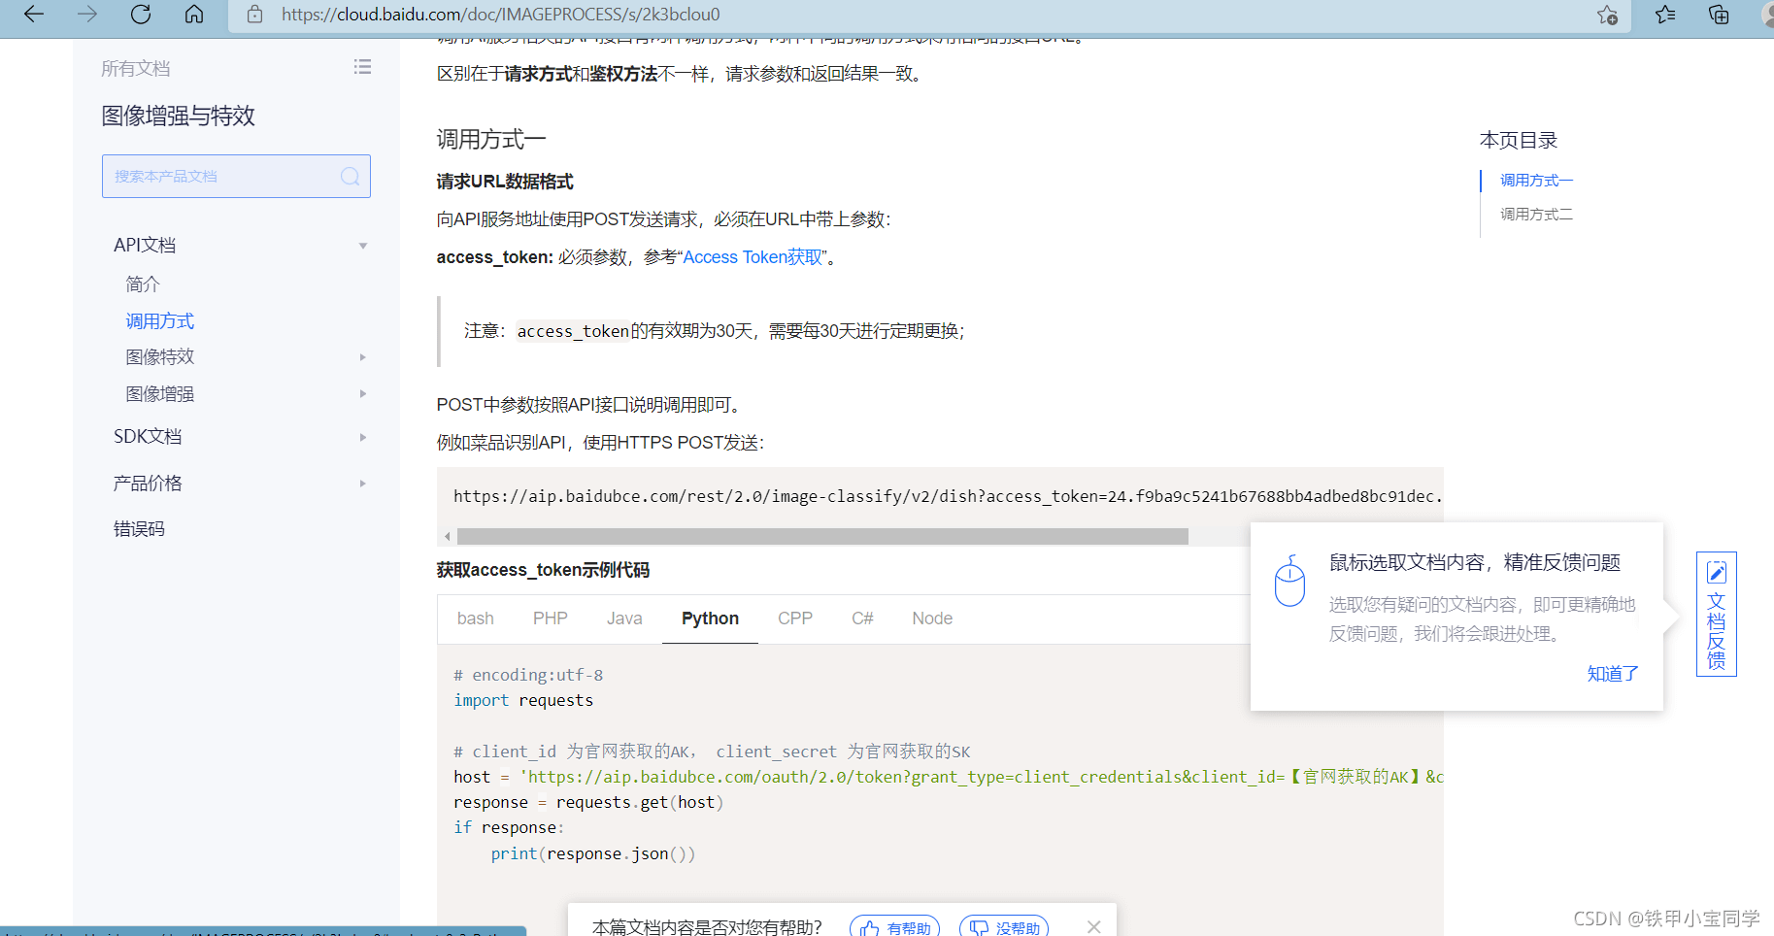Image resolution: width=1774 pixels, height=936 pixels.
Task: Open the 文档反馈 feedback widget
Action: pyautogui.click(x=1716, y=614)
